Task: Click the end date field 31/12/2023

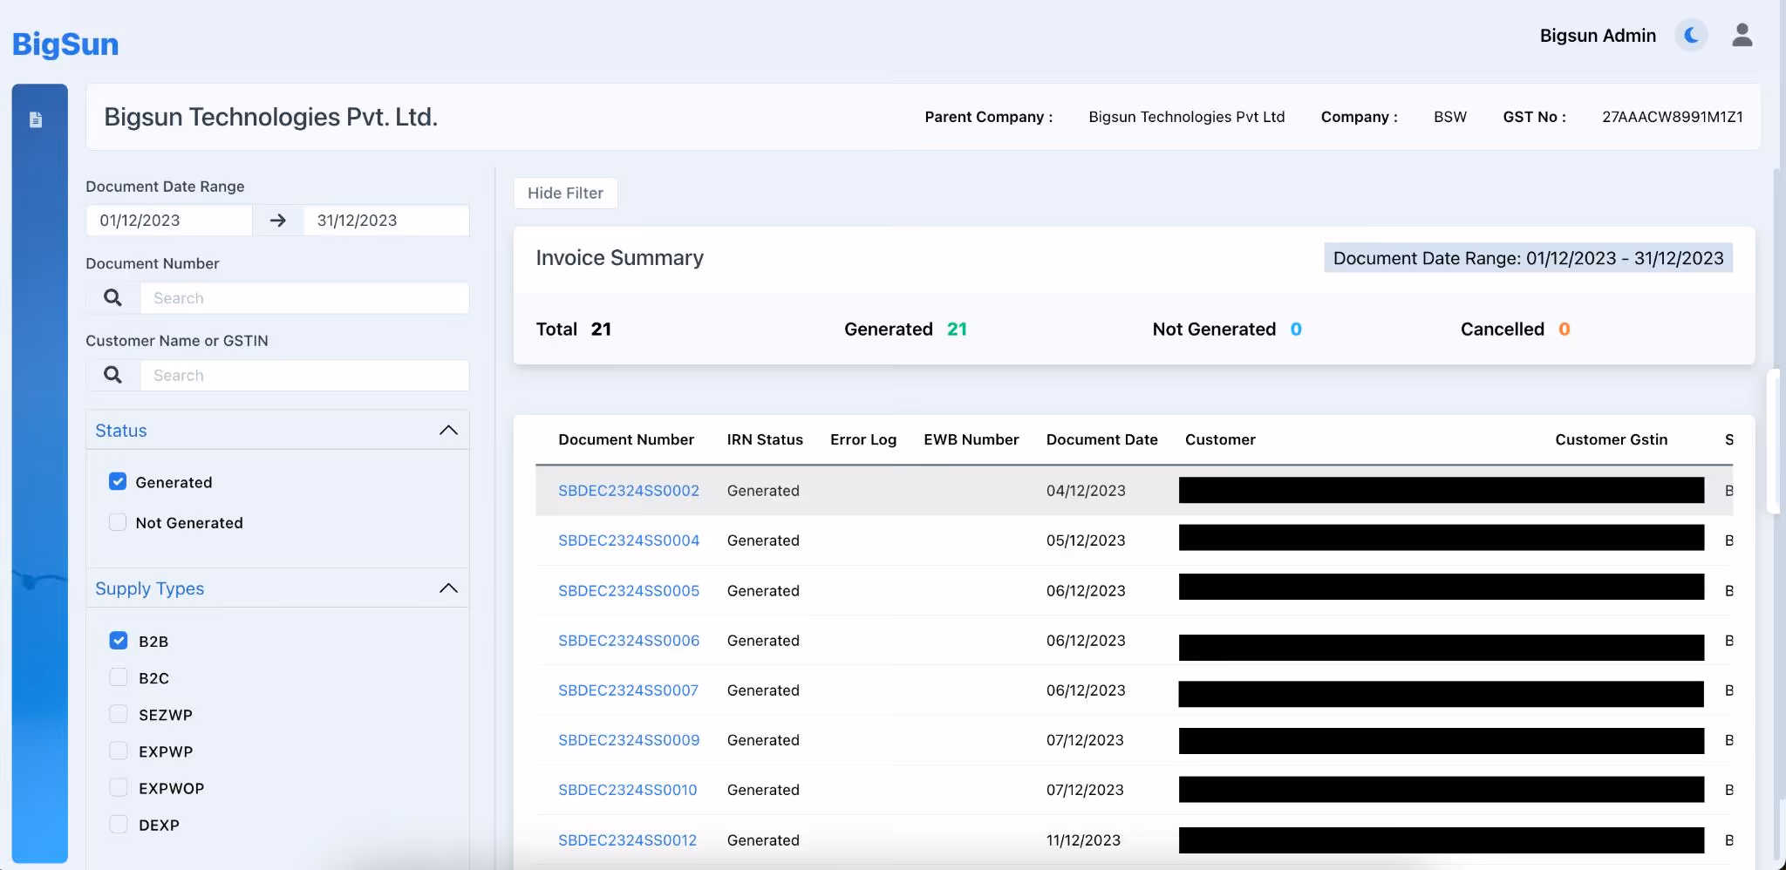Action: tap(386, 221)
